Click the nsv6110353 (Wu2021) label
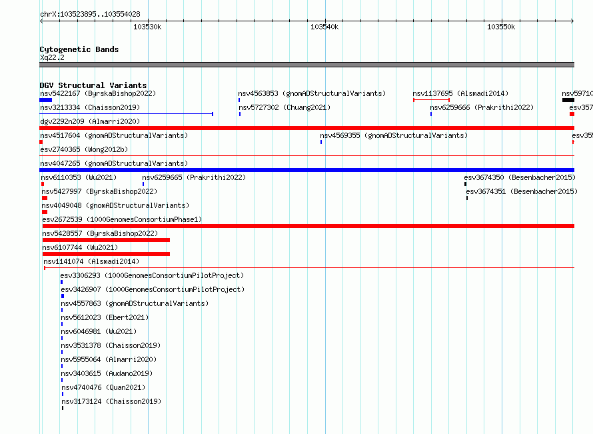Image resolution: width=593 pixels, height=434 pixels. click(x=79, y=177)
